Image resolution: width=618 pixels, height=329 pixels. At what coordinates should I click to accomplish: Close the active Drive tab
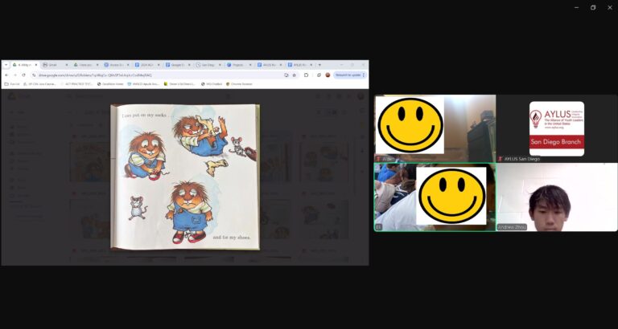(36, 65)
